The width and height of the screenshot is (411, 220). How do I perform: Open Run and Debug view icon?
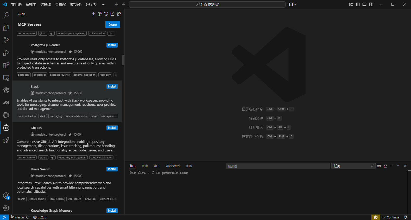(6, 53)
